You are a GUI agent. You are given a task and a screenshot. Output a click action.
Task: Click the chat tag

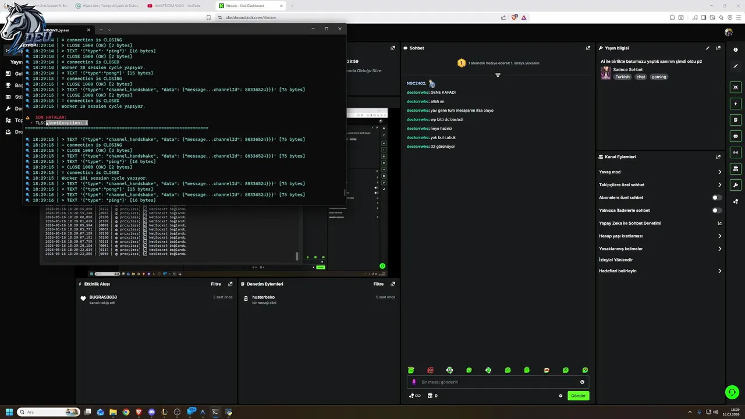coord(641,77)
